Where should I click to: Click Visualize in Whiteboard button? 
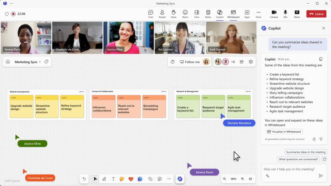tap(284, 132)
